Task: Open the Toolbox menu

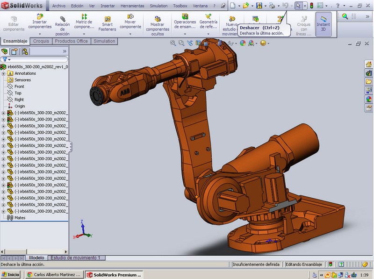Action: 180,6
